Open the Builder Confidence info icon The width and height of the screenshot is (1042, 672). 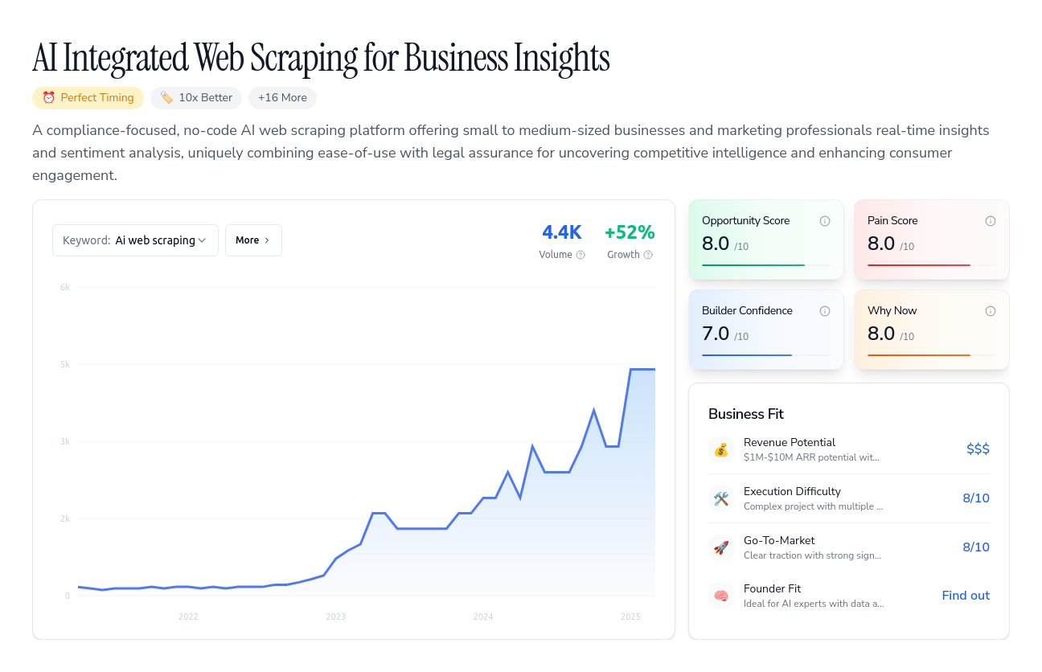coord(825,311)
